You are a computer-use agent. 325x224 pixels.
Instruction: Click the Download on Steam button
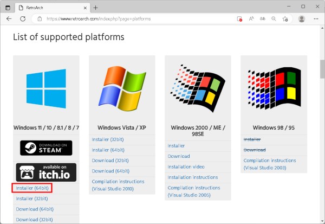pyautogui.click(x=46, y=148)
